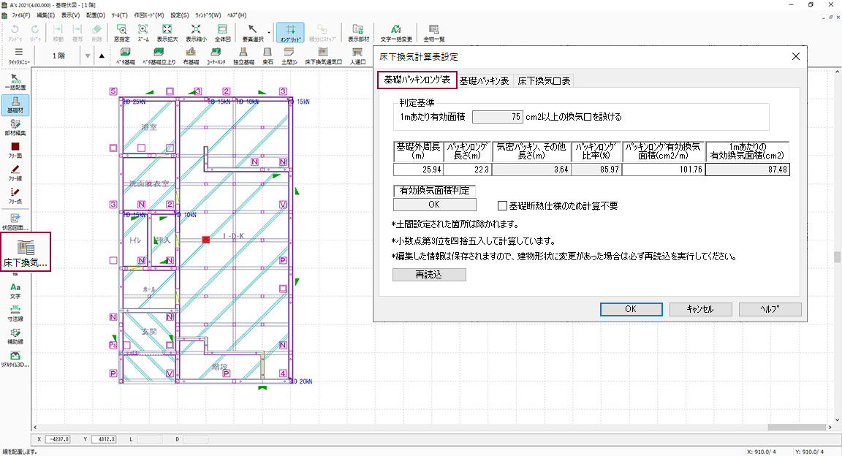Click the horizontal scrollbar thumb in the drawing area
Screen dimensions: 842x456
tap(797, 427)
